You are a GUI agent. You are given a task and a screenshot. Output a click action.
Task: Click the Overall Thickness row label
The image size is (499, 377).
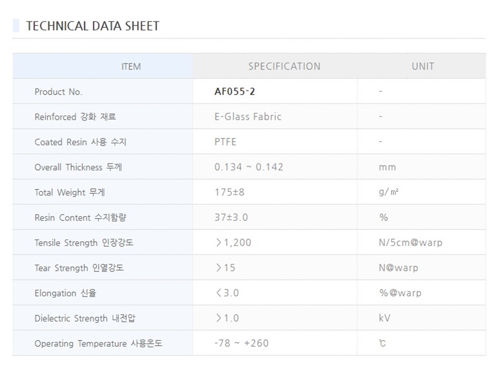[x=78, y=167]
